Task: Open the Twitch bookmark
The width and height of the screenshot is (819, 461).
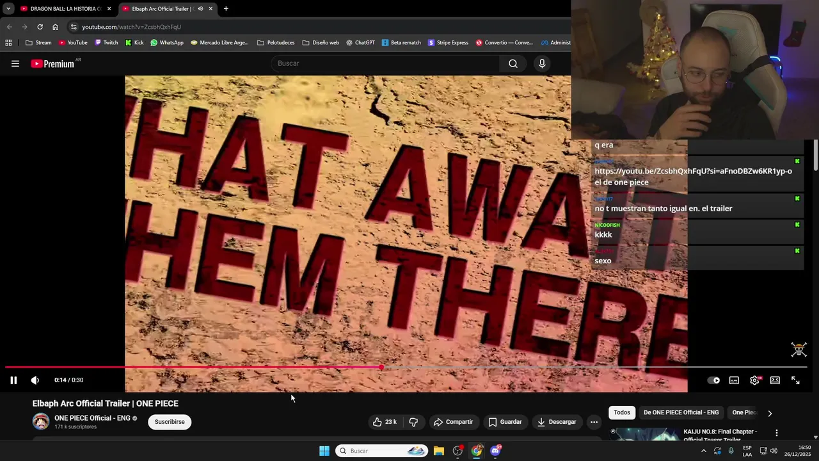Action: click(106, 43)
